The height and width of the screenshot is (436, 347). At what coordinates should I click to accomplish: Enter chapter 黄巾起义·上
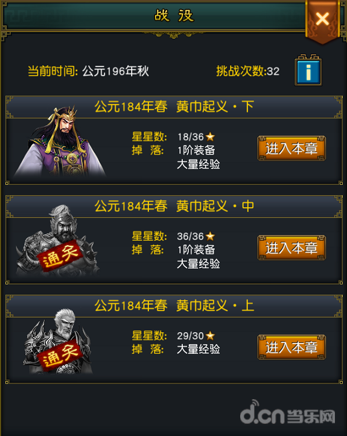click(291, 347)
